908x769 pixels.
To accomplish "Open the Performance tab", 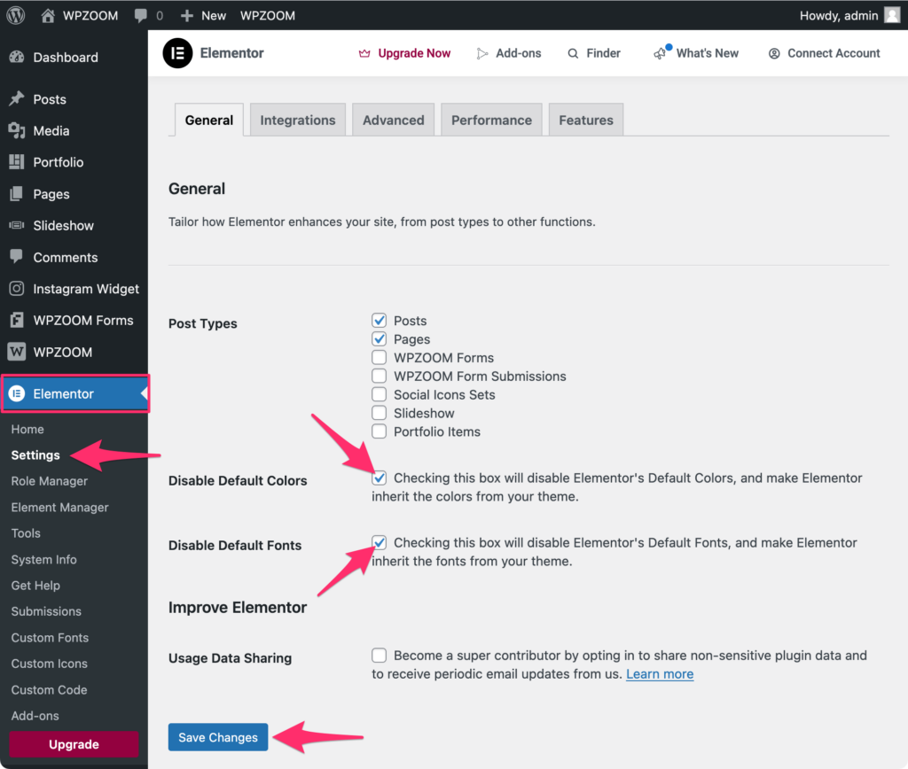I will click(x=491, y=120).
